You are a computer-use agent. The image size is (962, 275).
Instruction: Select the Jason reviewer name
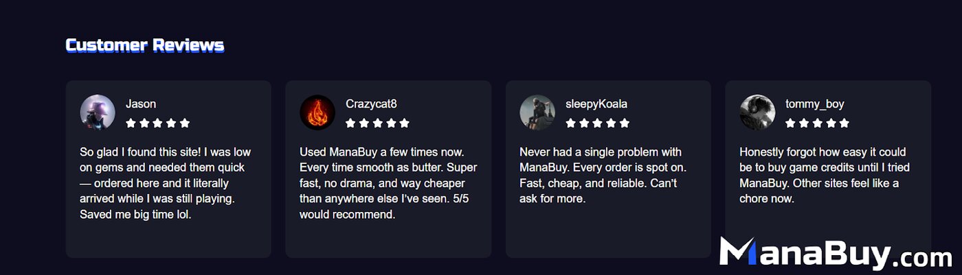click(141, 104)
